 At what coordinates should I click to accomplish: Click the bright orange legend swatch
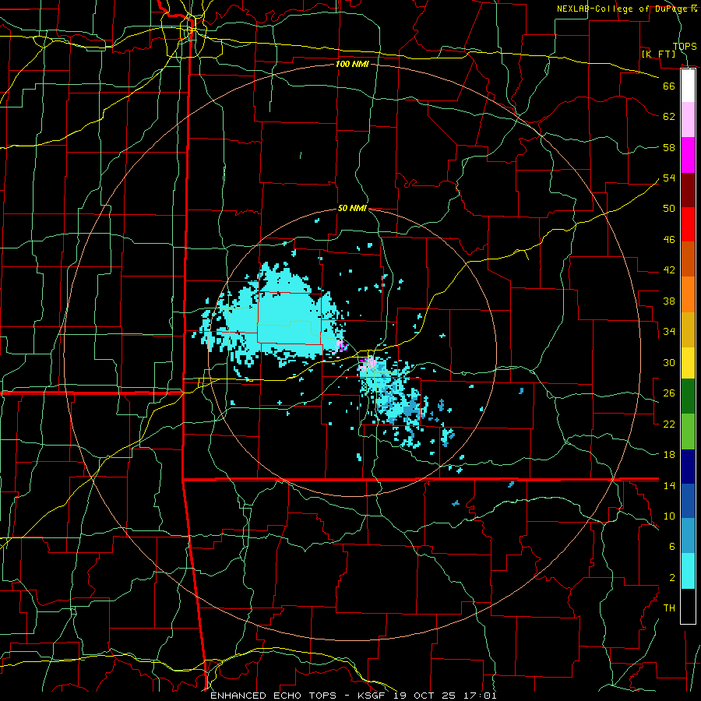(x=688, y=294)
